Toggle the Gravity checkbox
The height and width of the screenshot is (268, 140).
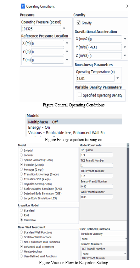pyautogui.click(x=78, y=23)
